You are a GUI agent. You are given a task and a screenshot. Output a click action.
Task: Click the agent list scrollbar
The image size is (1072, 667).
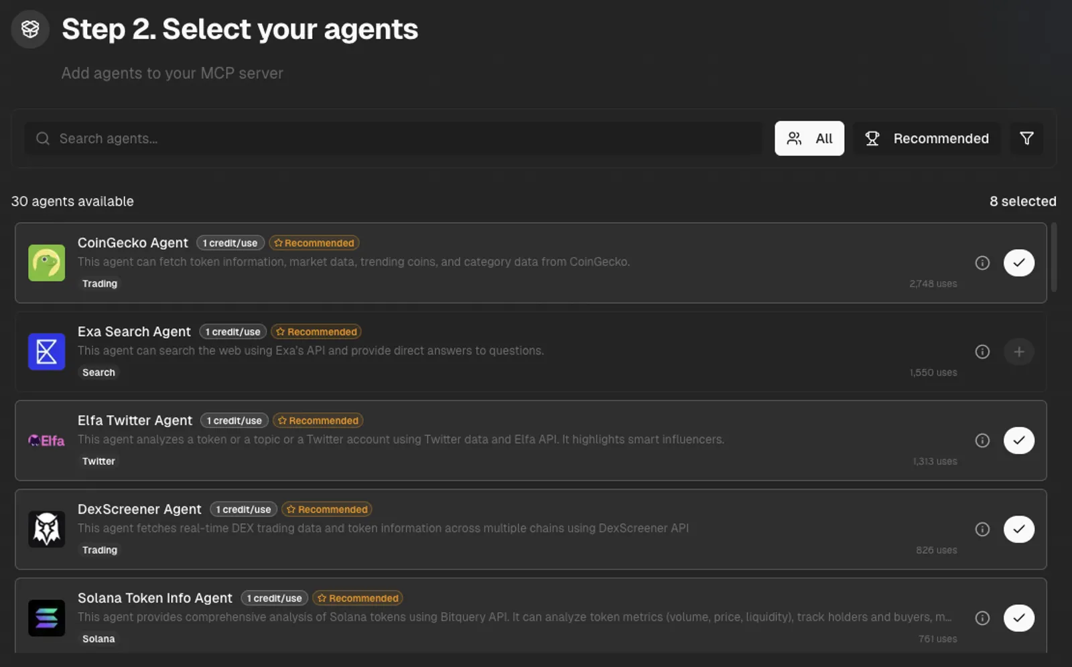pyautogui.click(x=1054, y=258)
